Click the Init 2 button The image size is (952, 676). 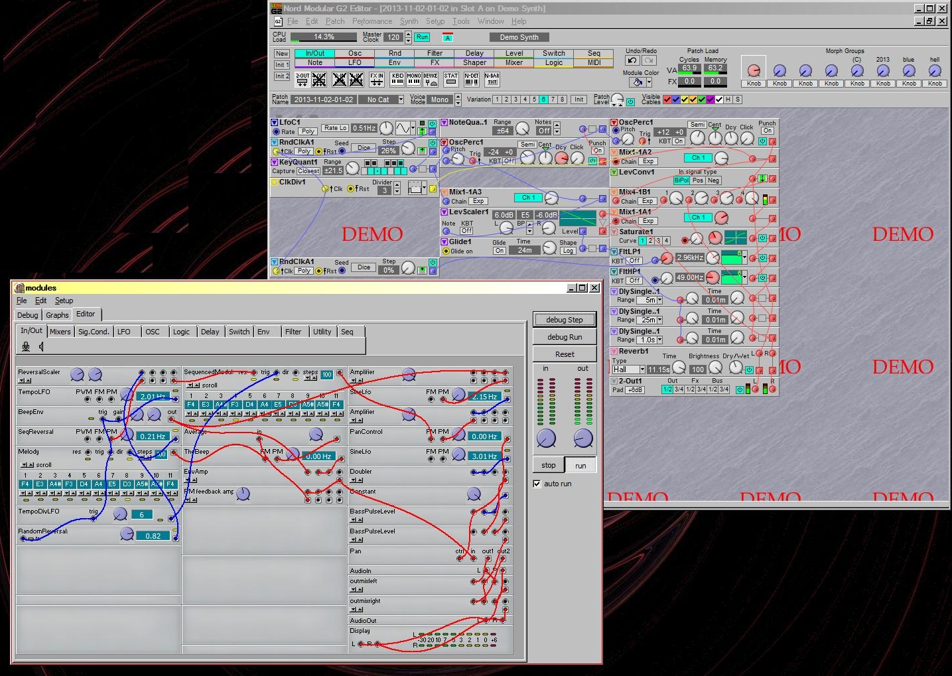[x=282, y=76]
